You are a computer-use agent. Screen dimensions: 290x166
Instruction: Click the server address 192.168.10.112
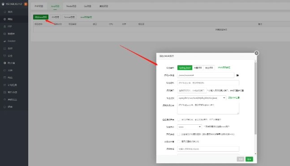[x=14, y=4]
